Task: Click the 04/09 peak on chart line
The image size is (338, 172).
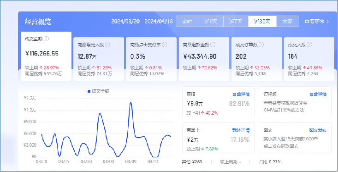Action: pyautogui.click(x=130, y=102)
